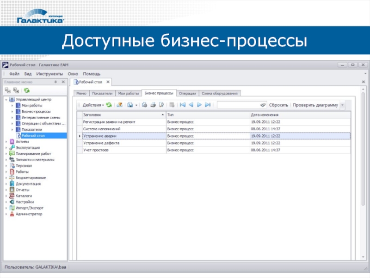370x278 pixels.
Task: Jump to the last record arrow
Action: click(208, 105)
